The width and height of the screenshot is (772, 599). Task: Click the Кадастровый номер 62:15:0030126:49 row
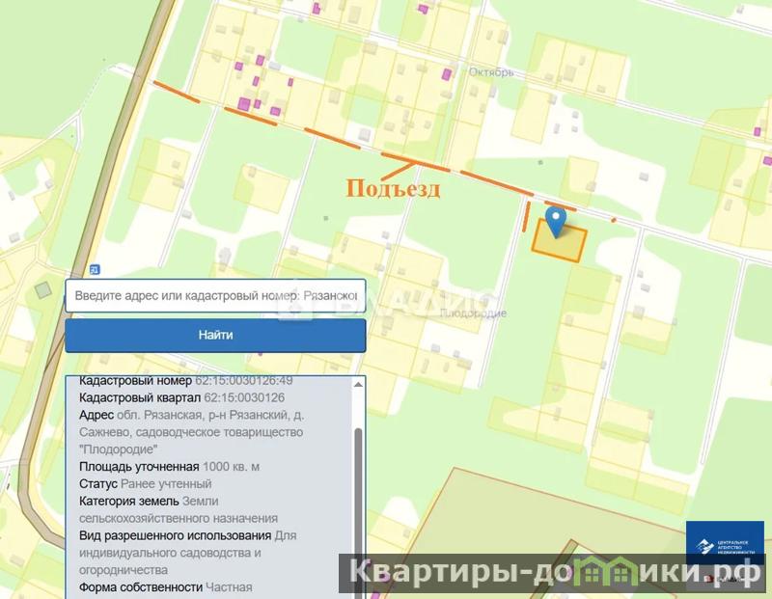click(x=185, y=381)
